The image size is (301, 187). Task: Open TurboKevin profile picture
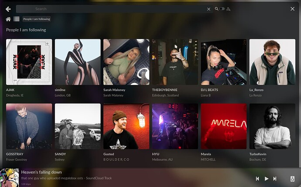click(272, 126)
